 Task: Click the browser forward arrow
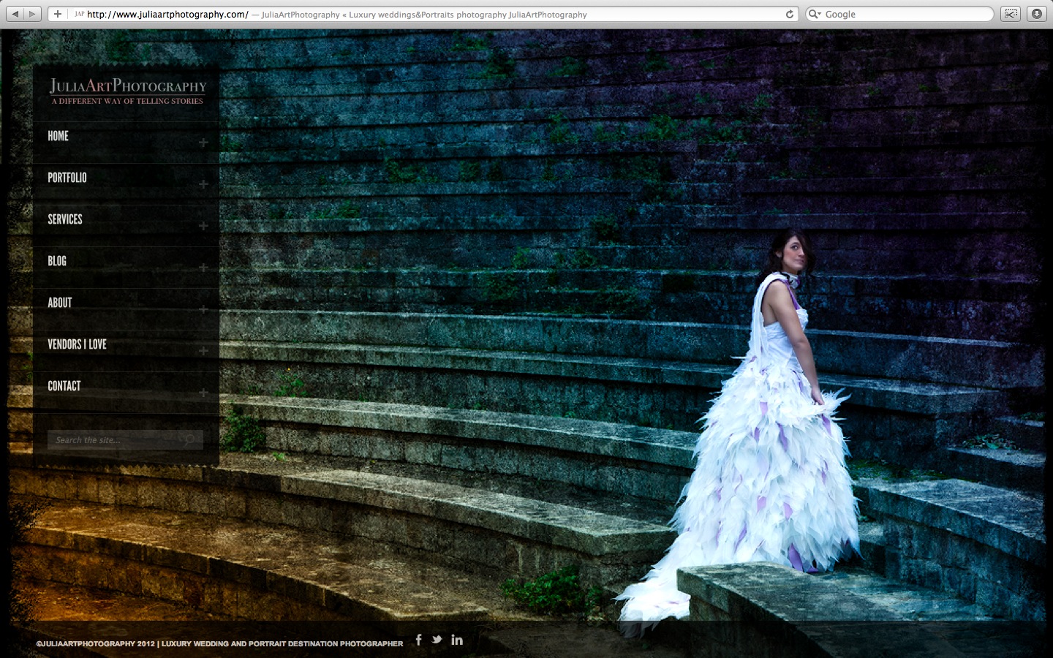[32, 14]
